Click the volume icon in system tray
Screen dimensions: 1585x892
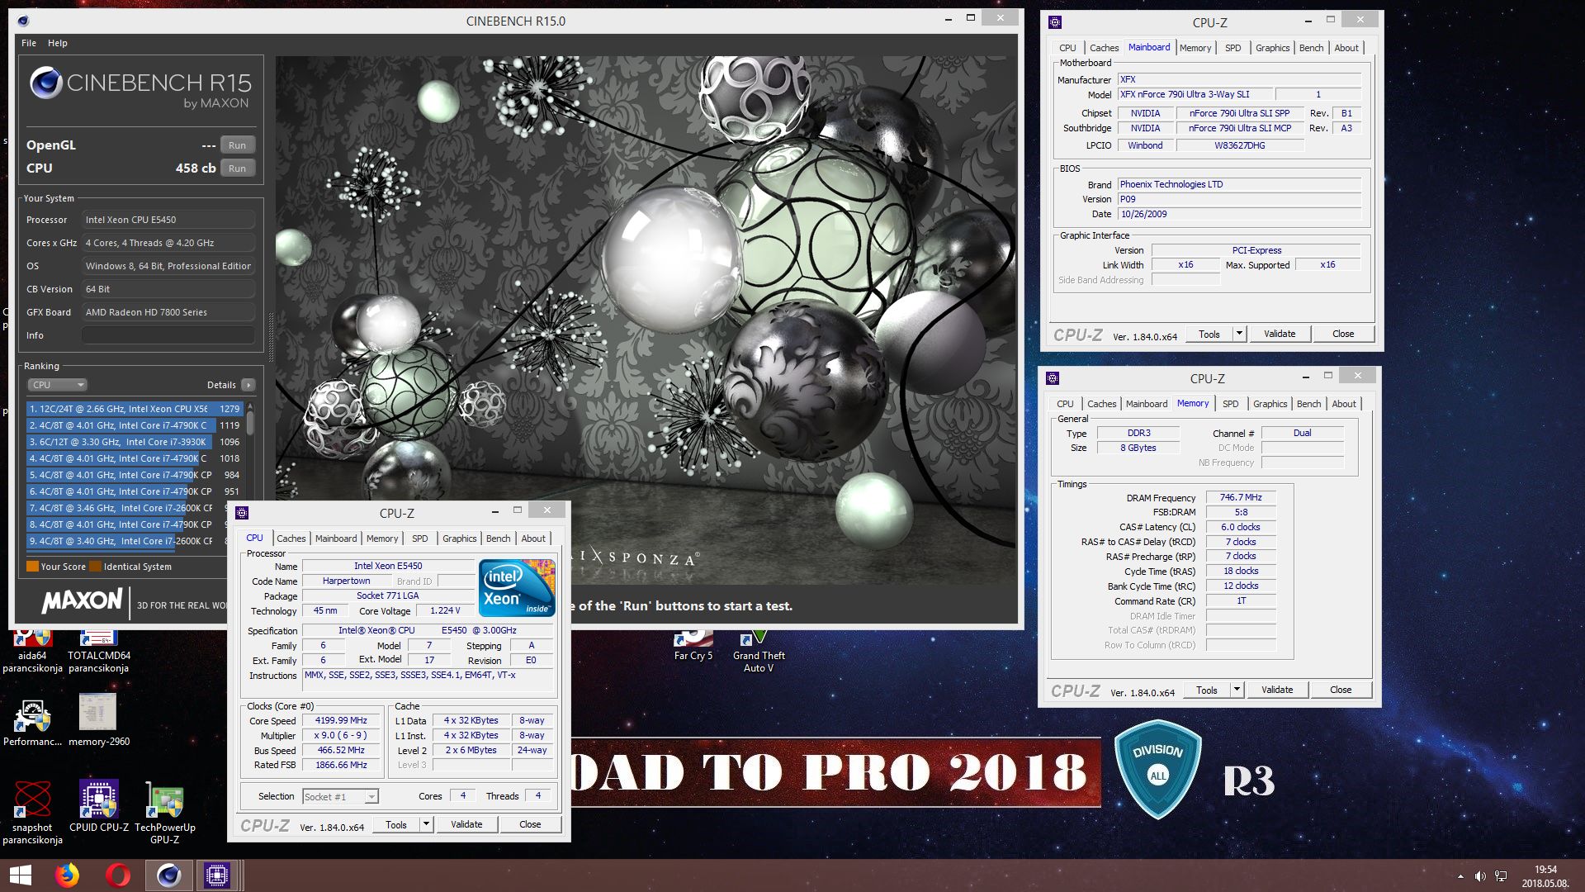click(x=1480, y=876)
